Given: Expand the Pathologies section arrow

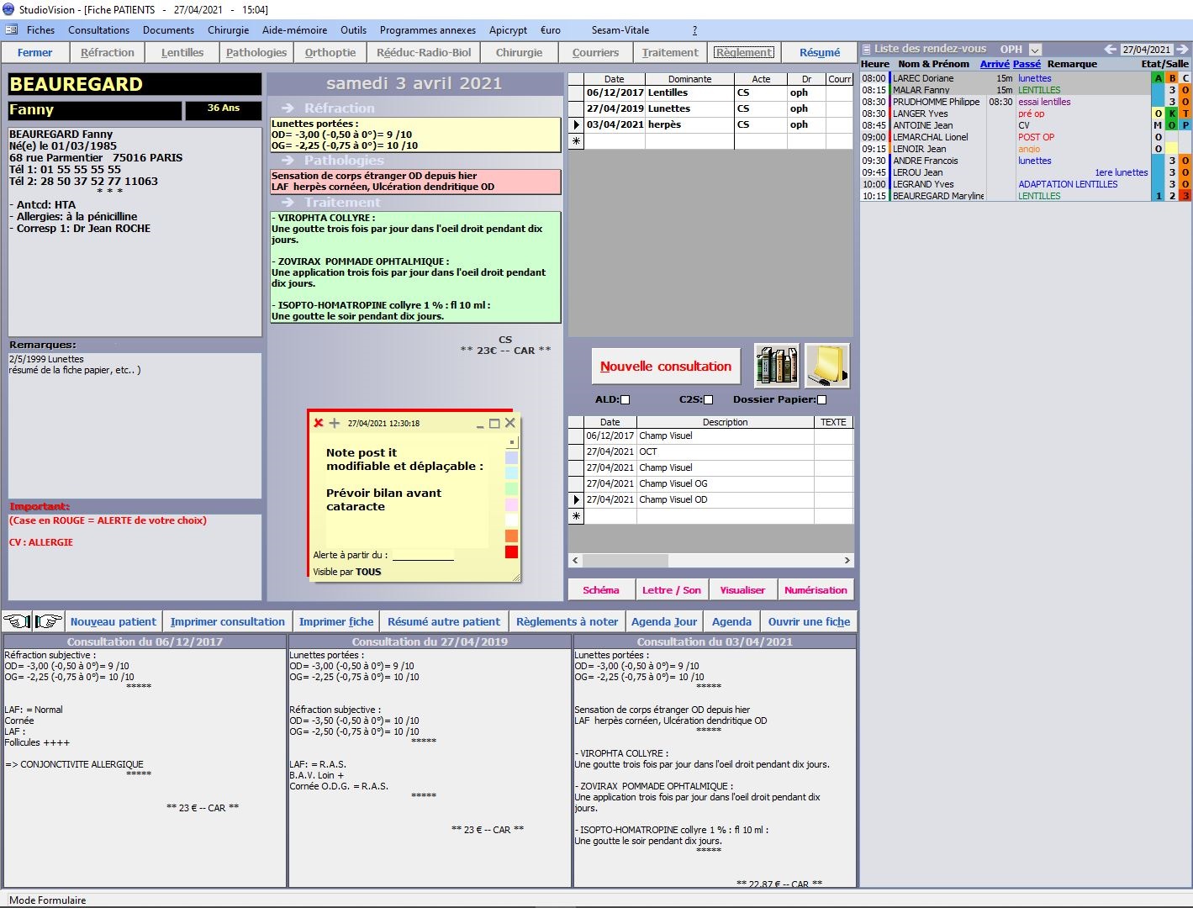Looking at the screenshot, I should (x=288, y=161).
